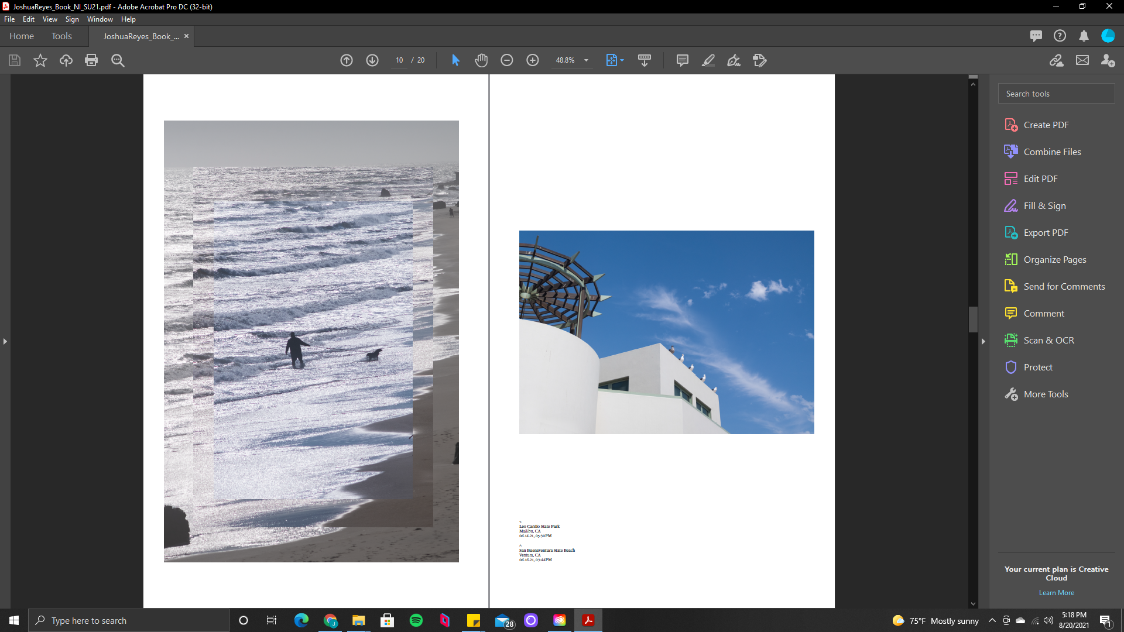Star this file with the bookmark icon
Screen dimensions: 1124x632
(40, 60)
